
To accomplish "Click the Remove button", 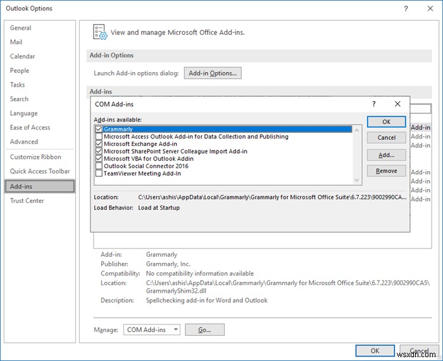I will pos(386,171).
